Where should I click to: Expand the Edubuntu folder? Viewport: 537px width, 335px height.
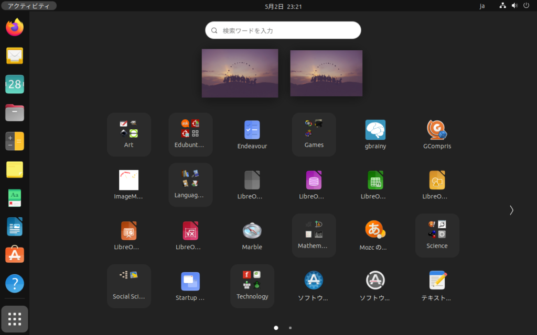(190, 130)
